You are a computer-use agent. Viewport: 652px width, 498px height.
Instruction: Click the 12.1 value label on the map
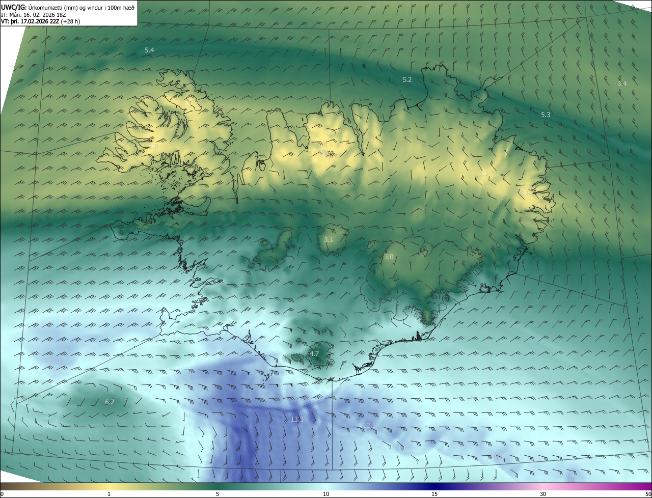(369, 425)
